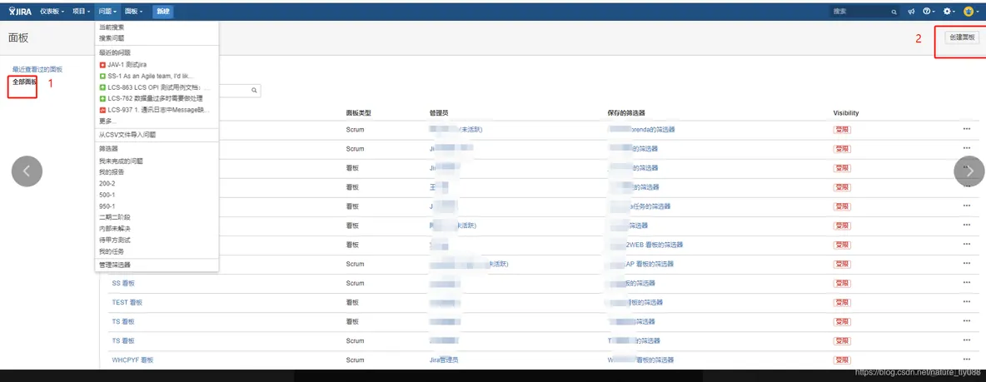Screen dimensions: 986x382
Task: Open more actions for AP 看板的筛选器 row
Action: 967,264
